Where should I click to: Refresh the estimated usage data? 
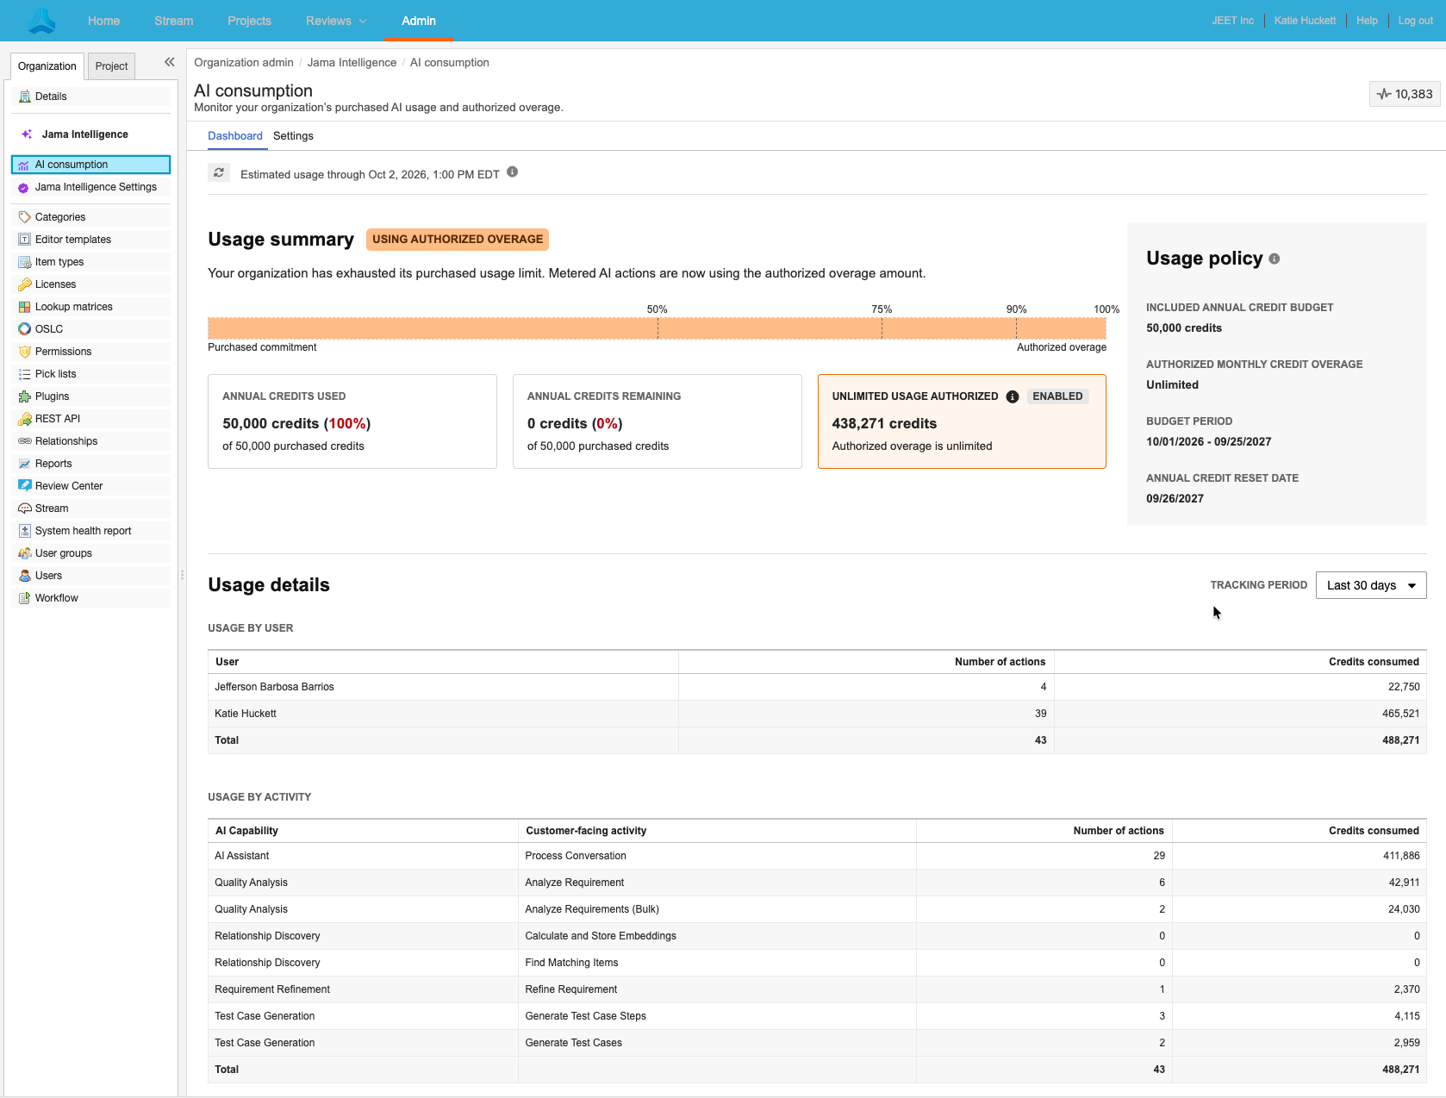pos(219,173)
